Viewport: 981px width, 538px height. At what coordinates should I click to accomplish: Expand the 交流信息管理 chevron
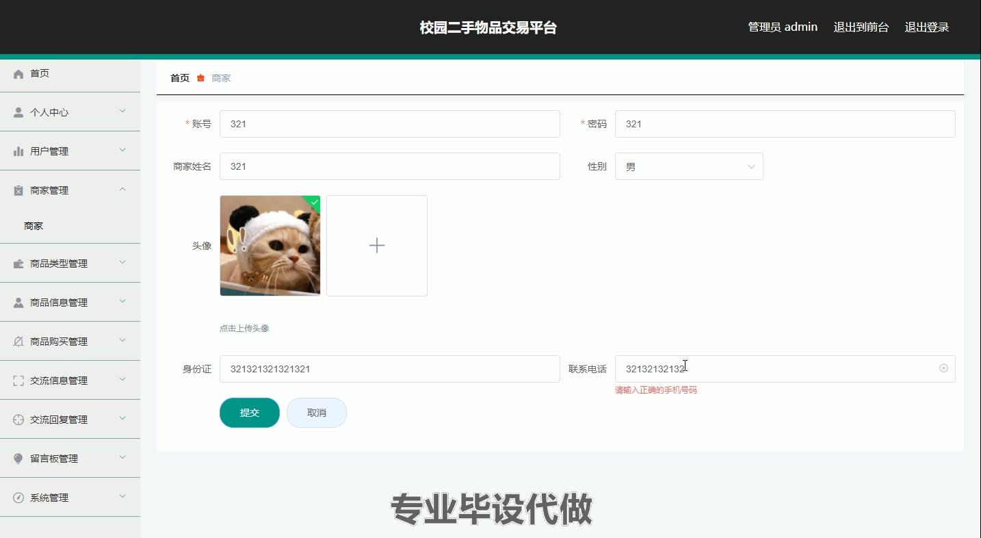pos(122,379)
